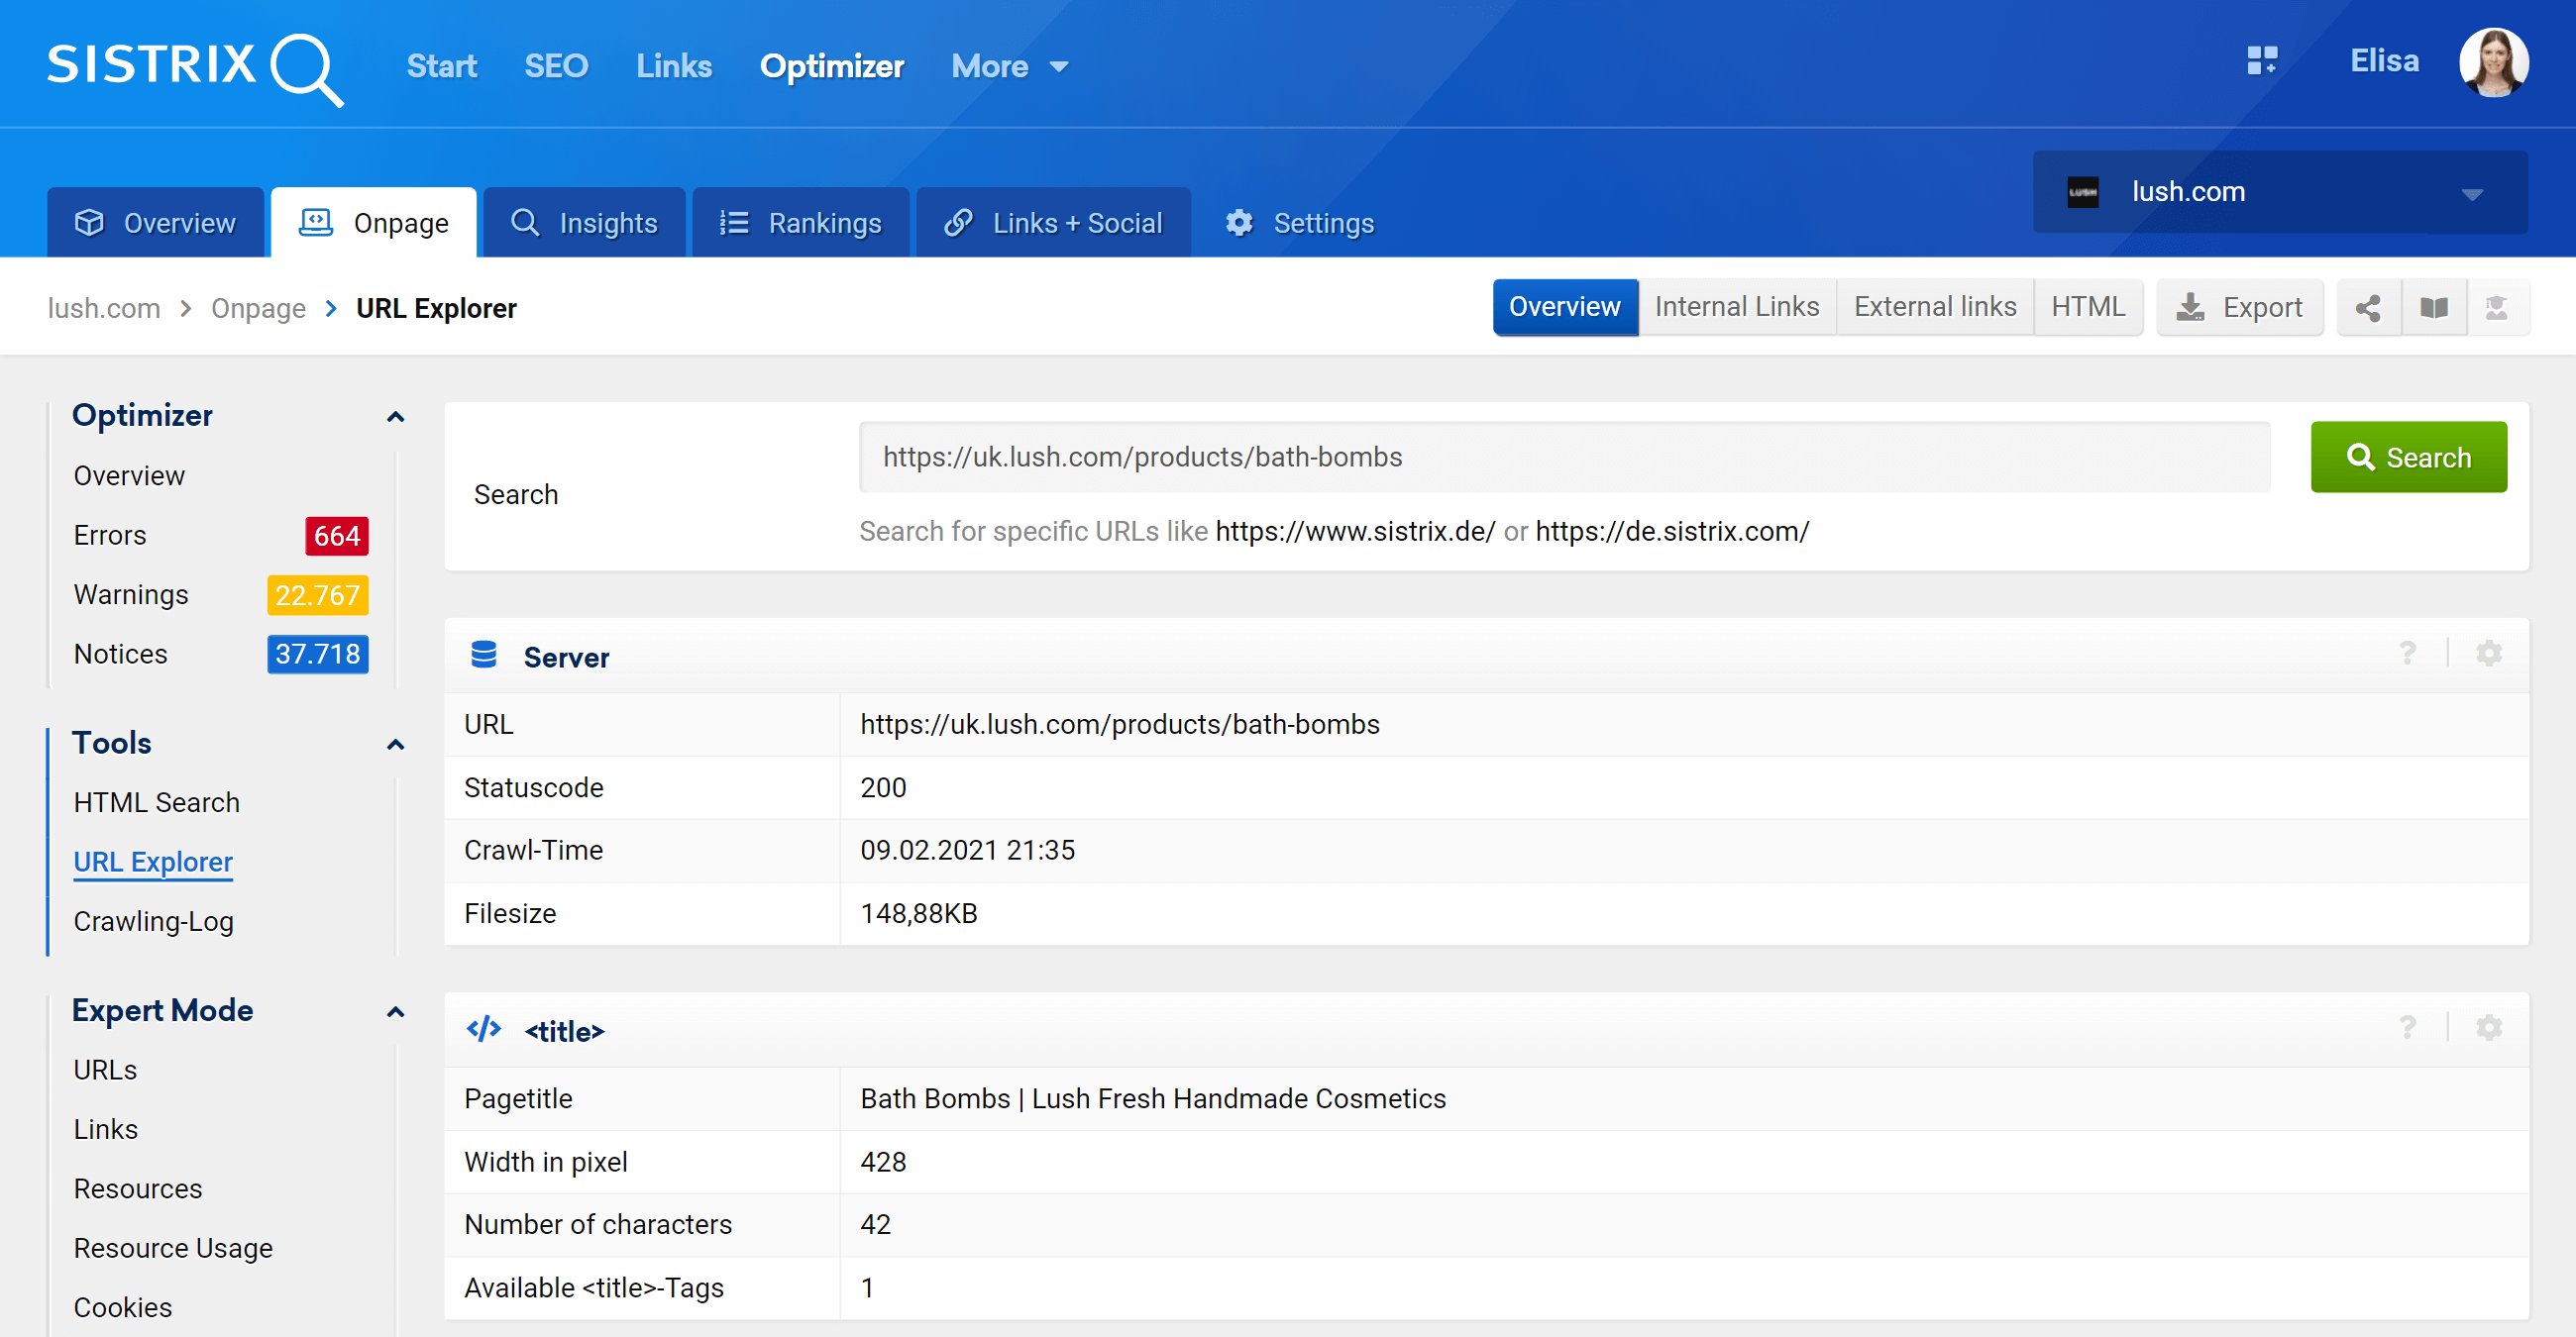Expand the lush.com domain dropdown
Screen dimensions: 2576x1337
click(2476, 191)
